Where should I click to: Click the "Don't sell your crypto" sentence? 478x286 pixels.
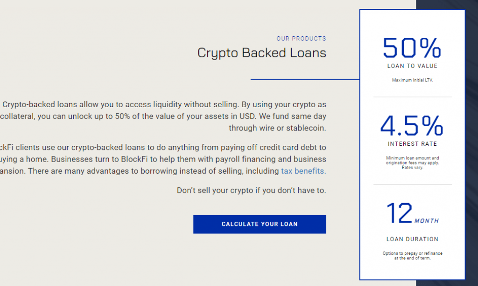[251, 191]
